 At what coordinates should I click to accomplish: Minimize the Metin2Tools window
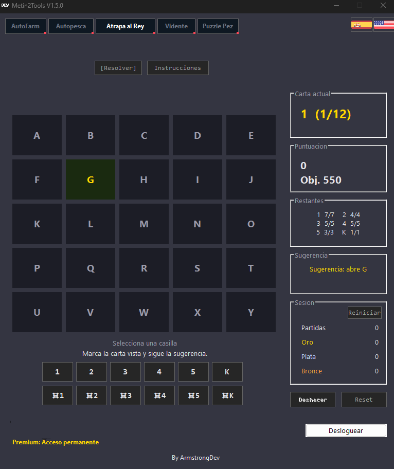(336, 5)
